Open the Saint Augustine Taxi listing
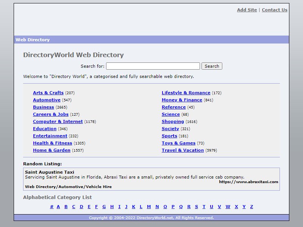 (50, 172)
